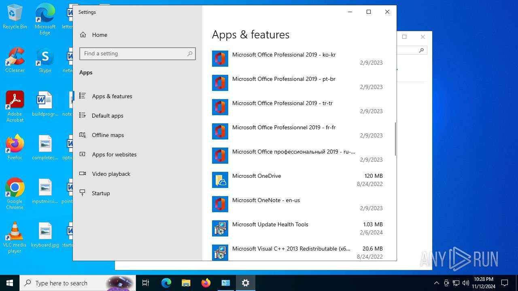Open File Explorer from the taskbar
518x291 pixels.
point(186,283)
